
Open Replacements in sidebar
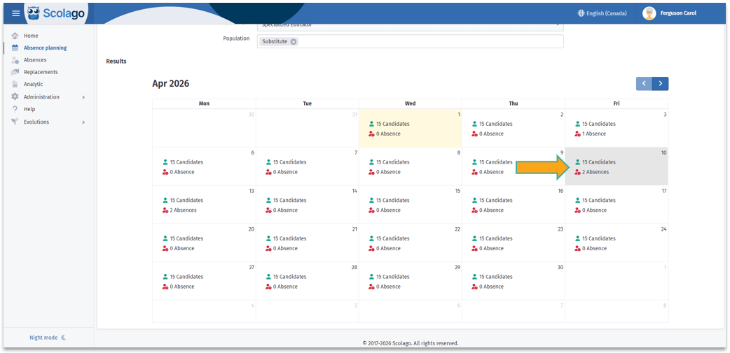41,72
